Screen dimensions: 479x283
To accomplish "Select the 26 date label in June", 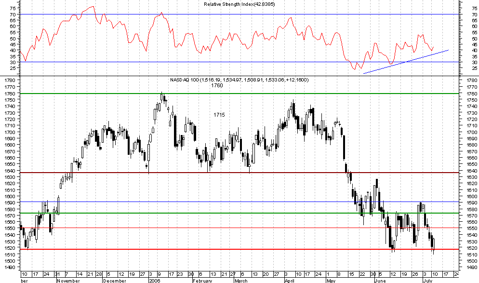I will 415,274.
